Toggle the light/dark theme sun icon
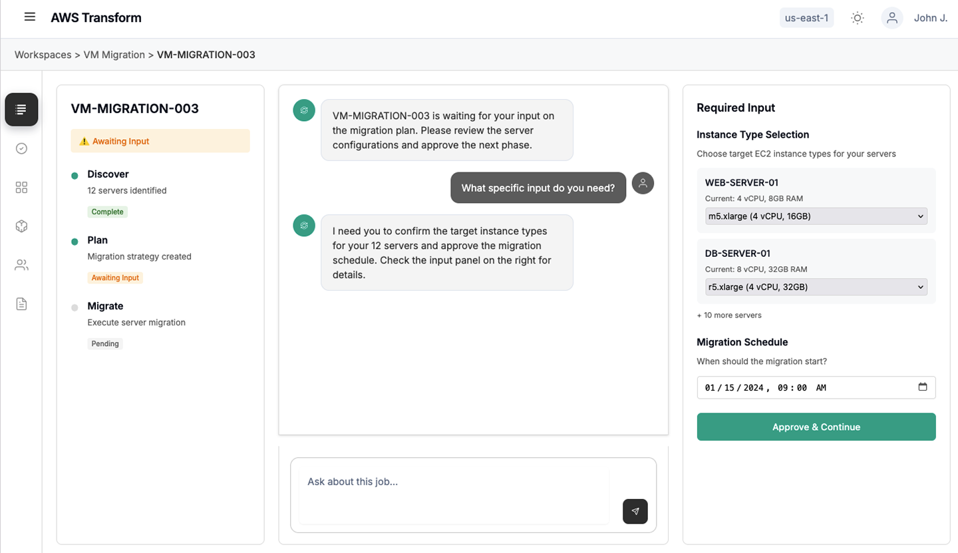 858,18
